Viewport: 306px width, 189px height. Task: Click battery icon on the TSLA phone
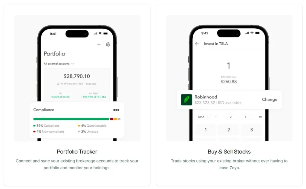tap(257, 33)
